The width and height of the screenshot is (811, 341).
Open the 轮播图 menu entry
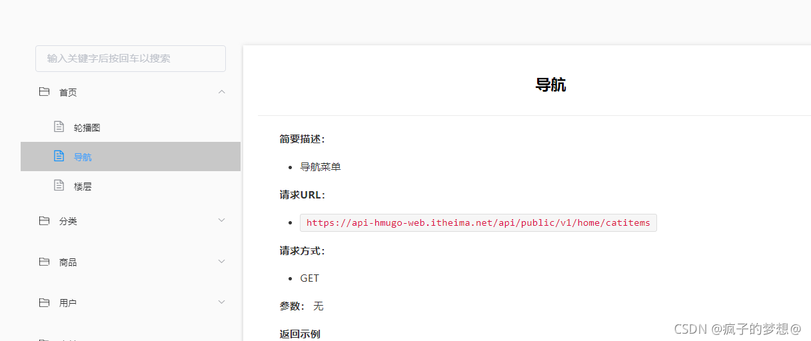(131, 127)
